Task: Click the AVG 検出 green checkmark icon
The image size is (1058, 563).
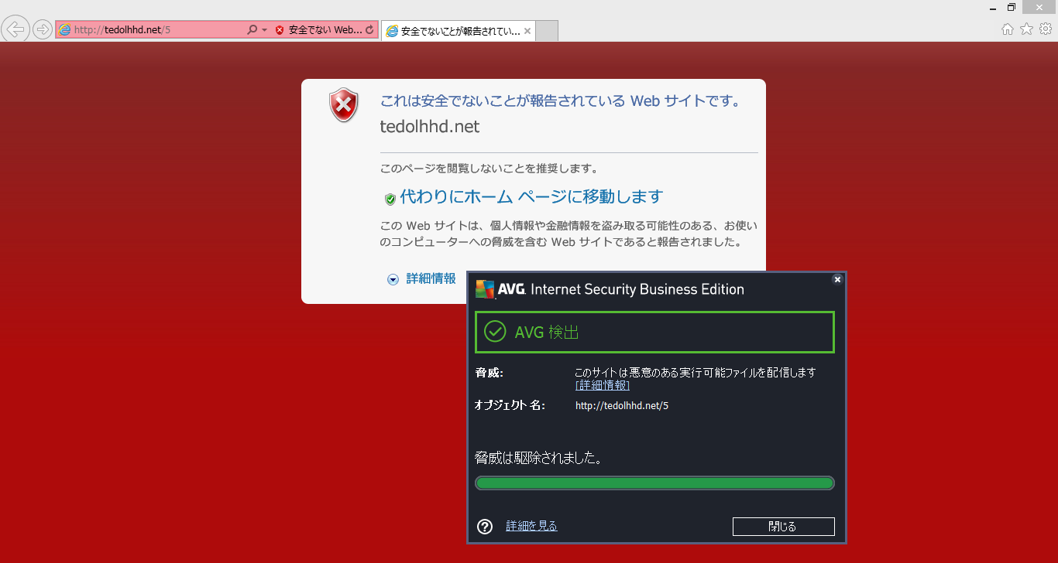Action: [495, 332]
